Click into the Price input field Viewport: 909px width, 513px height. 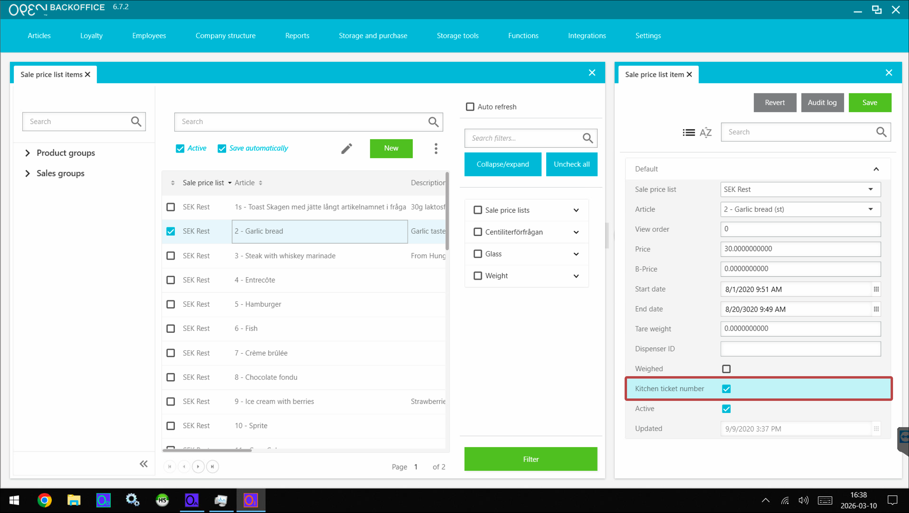(800, 249)
